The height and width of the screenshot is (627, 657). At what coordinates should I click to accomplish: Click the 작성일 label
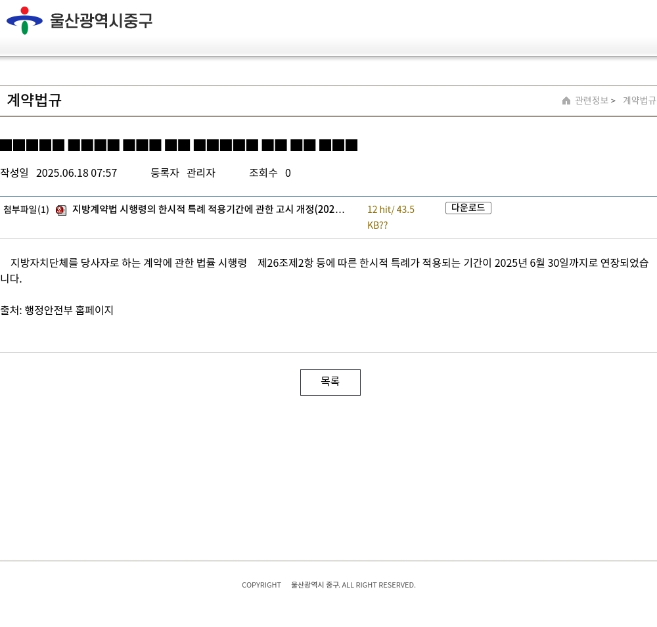pyautogui.click(x=14, y=173)
